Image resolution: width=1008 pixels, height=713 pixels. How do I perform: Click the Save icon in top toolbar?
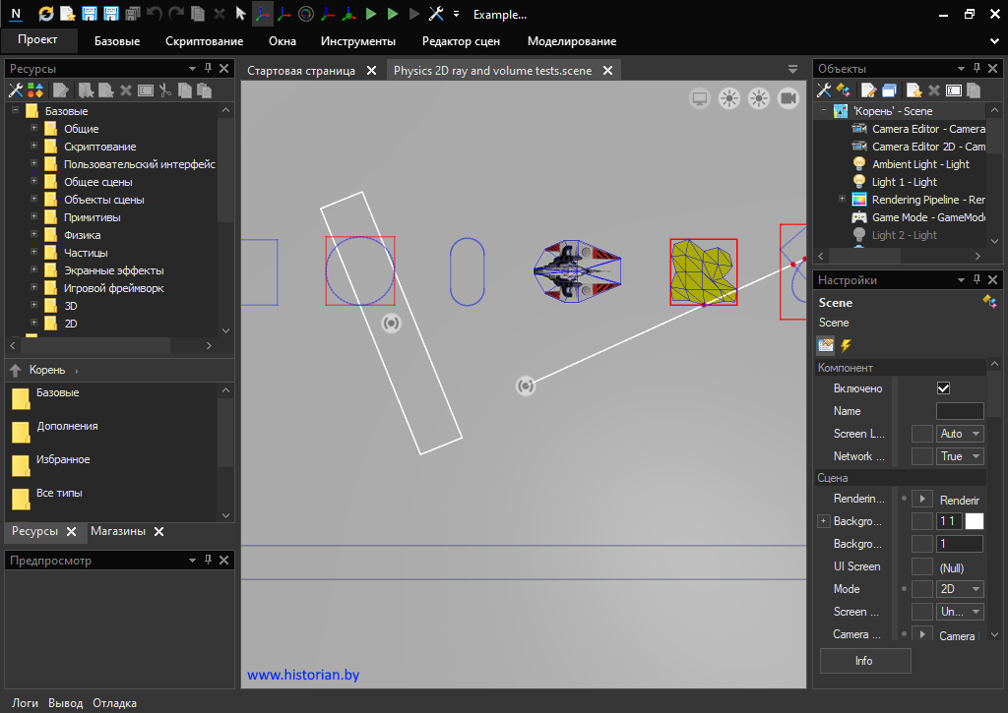(x=90, y=14)
